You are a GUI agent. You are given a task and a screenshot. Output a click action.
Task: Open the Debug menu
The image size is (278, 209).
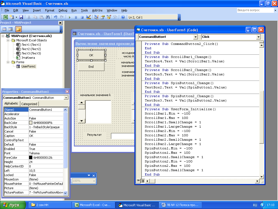pos(63,10)
